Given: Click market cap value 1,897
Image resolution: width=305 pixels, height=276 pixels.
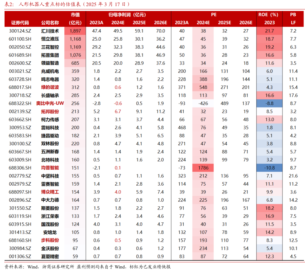Looking at the screenshot, I should (x=75, y=31).
